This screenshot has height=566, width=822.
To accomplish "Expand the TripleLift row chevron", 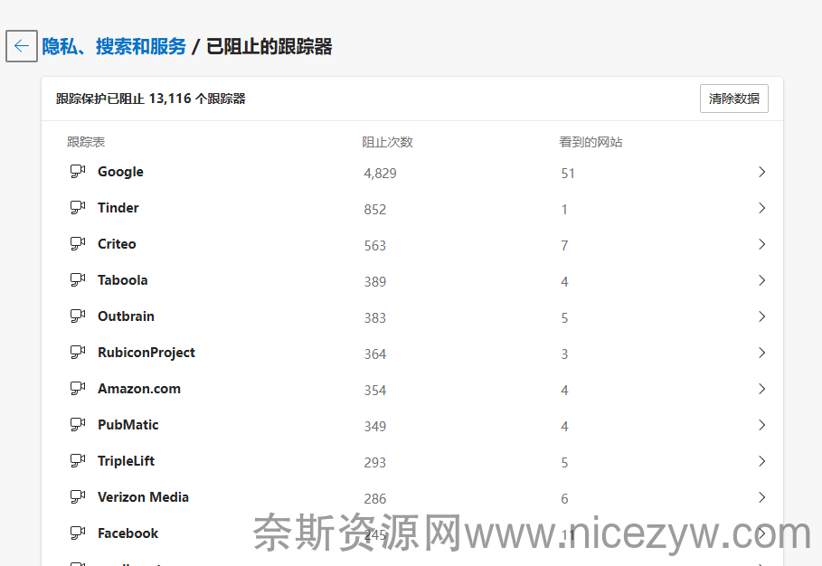I will point(761,461).
